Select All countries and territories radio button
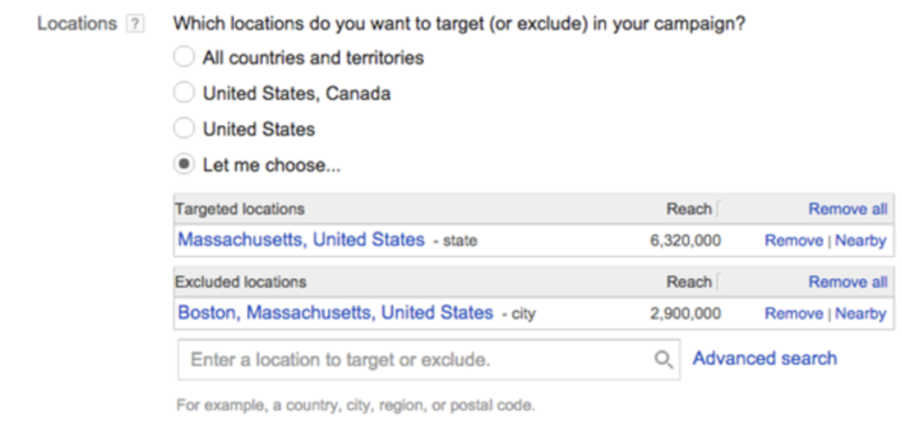Screen dimensions: 902x436 pyautogui.click(x=183, y=57)
